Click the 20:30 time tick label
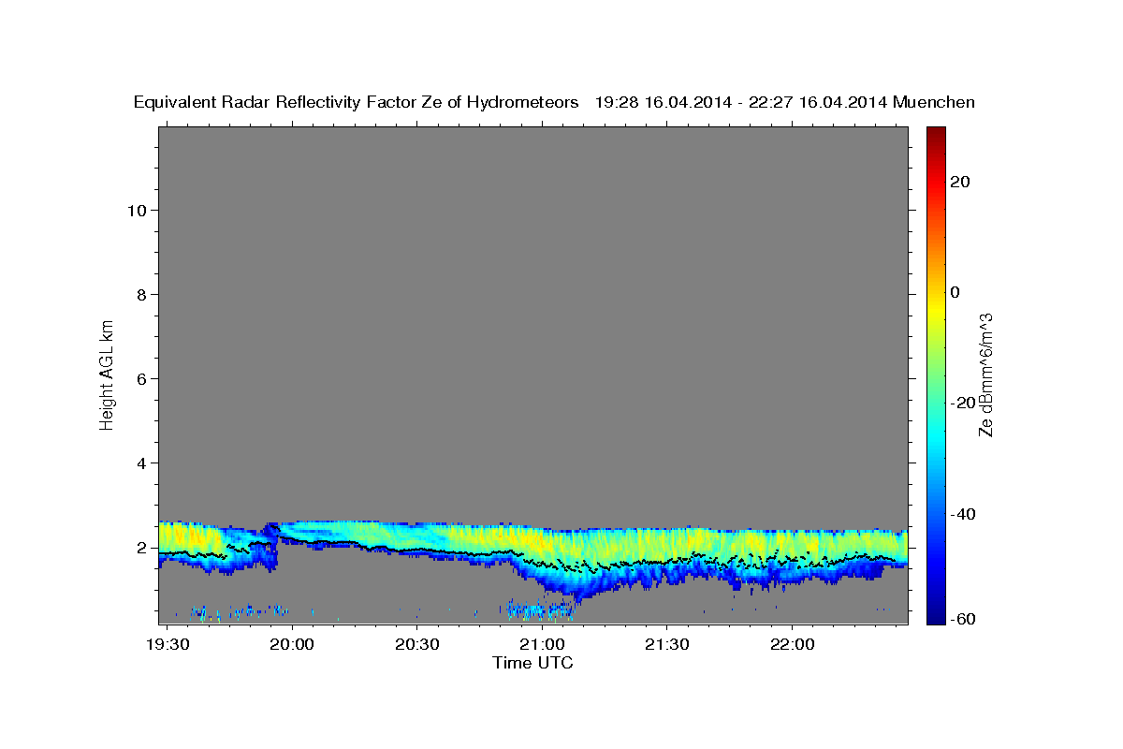 416,646
